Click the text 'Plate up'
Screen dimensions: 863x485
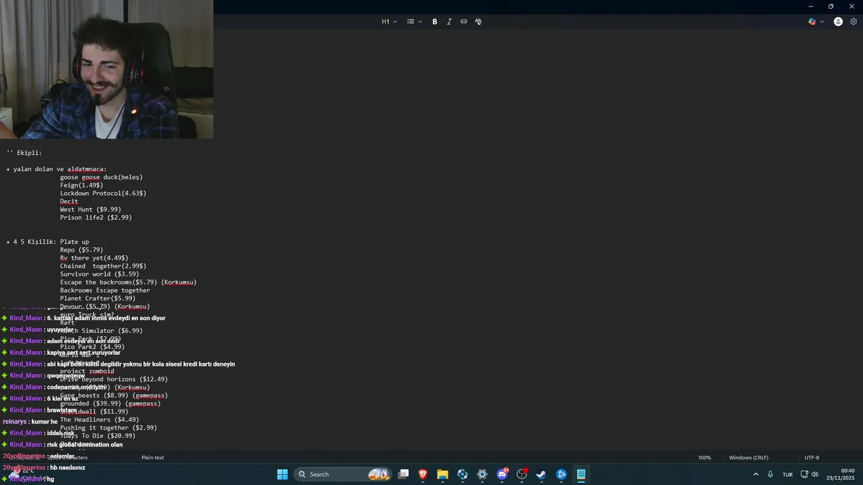74,242
